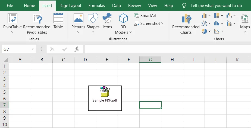Expand the waterfall chart dropdown arrow
Screen dimensions: 251x128
[x=234, y=16]
